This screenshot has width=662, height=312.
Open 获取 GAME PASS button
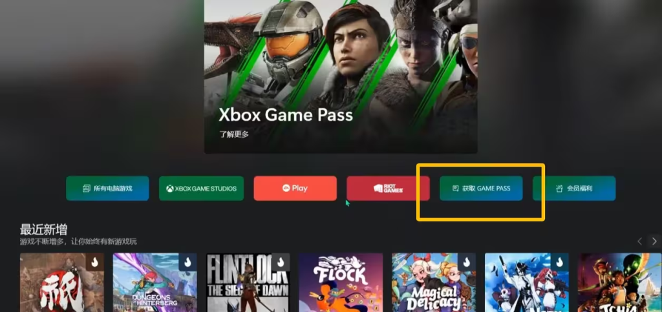[481, 189]
